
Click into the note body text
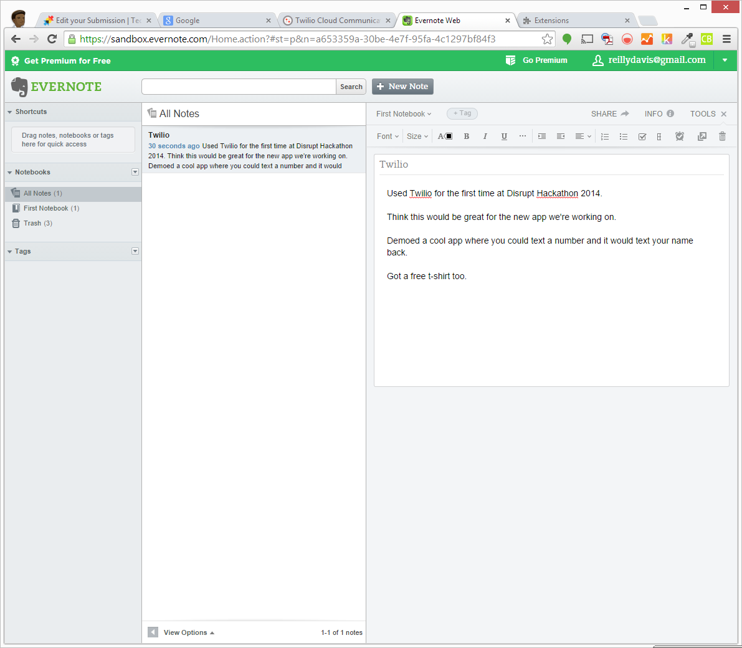(551, 235)
